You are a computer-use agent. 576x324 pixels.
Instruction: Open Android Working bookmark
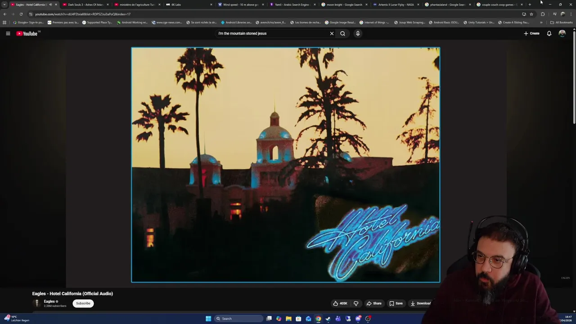click(132, 22)
